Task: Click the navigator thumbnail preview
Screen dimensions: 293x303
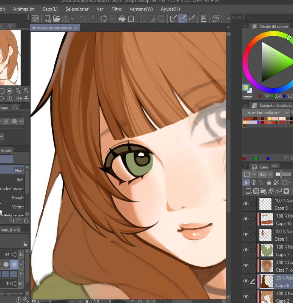Action: [x=10, y=57]
